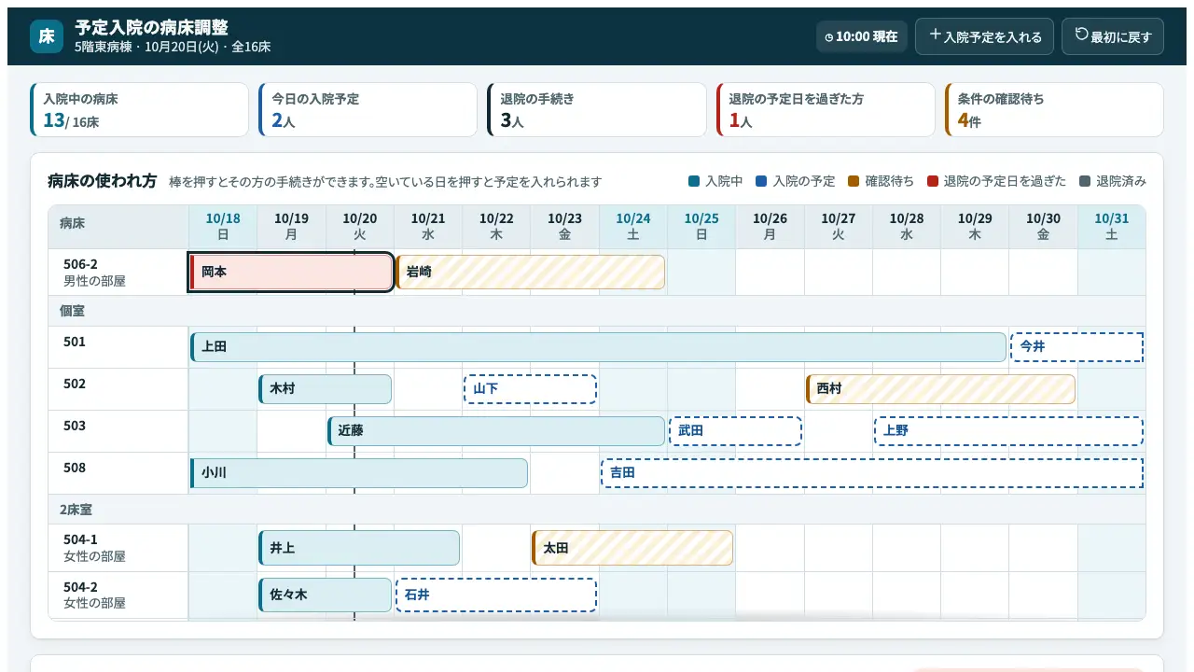Click the 10/24 土 date column header

pos(633,227)
